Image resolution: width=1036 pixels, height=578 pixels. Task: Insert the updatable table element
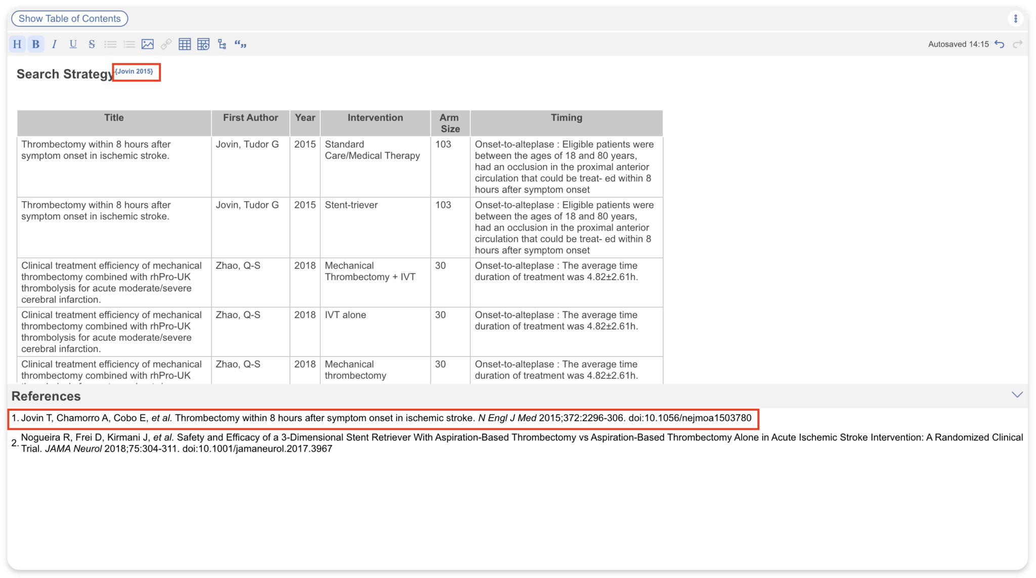click(x=203, y=44)
